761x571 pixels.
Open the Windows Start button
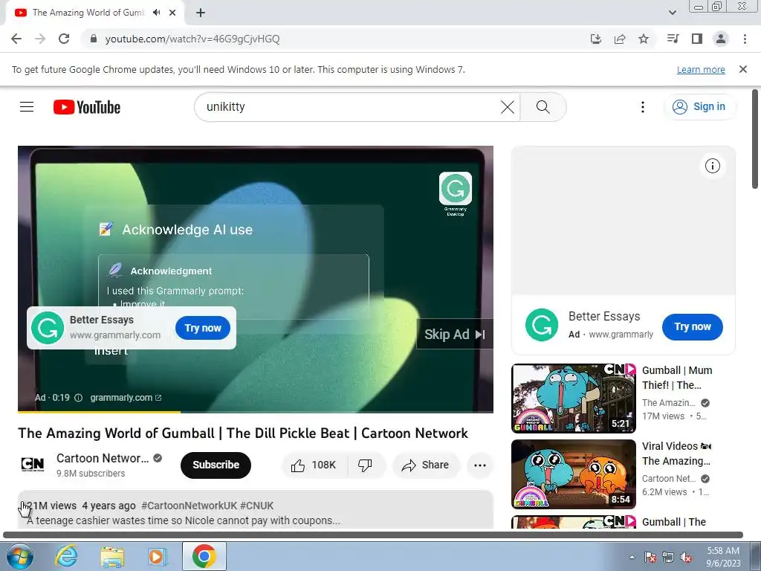click(x=19, y=556)
